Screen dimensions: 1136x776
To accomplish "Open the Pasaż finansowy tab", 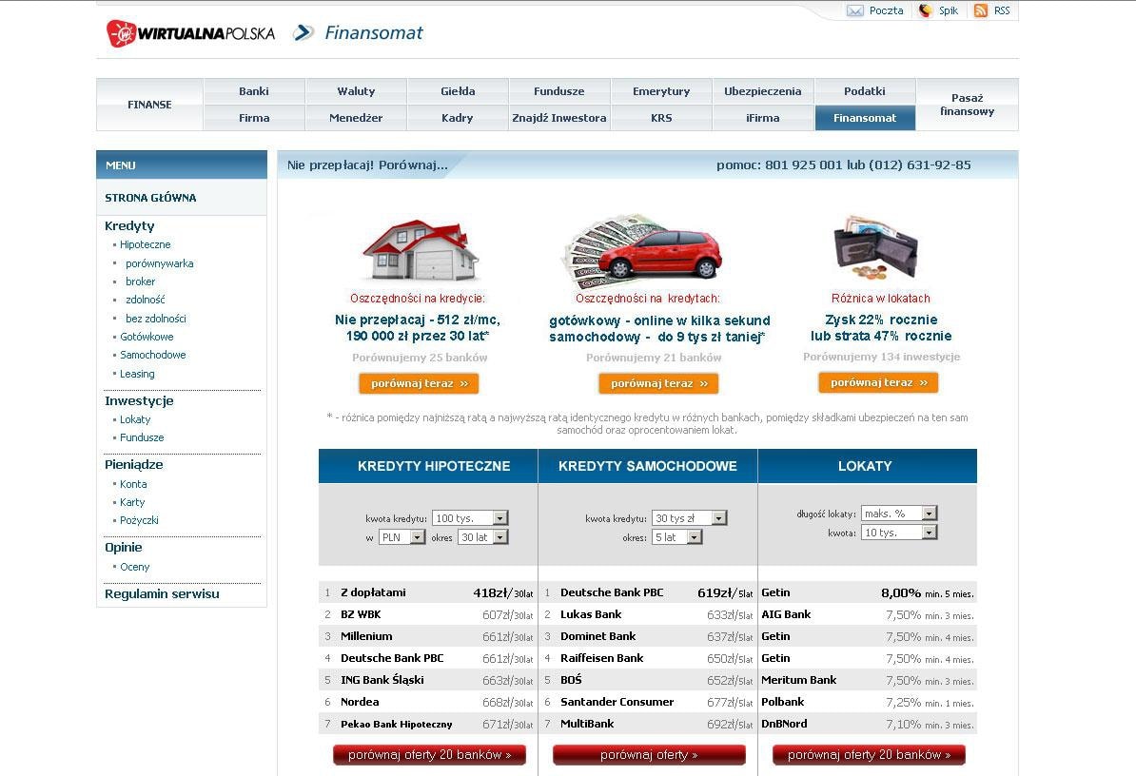I will coord(968,105).
